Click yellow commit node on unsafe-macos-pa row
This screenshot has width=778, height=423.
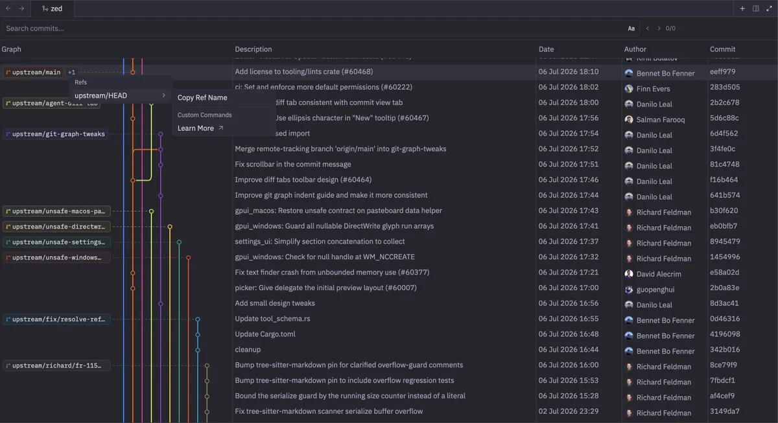pos(152,211)
